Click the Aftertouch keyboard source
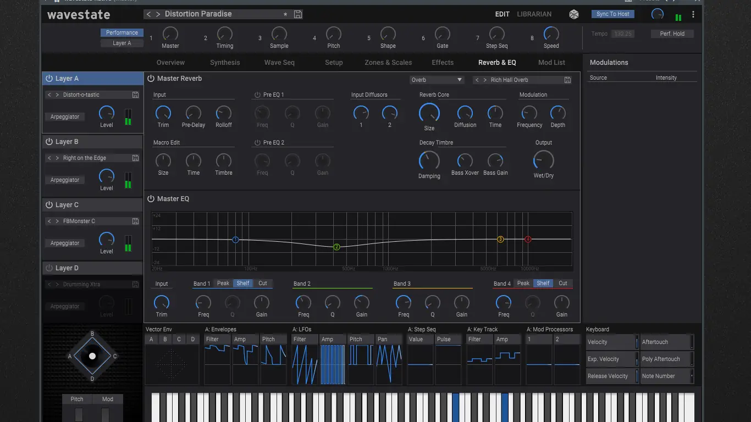This screenshot has width=751, height=422. (x=667, y=342)
